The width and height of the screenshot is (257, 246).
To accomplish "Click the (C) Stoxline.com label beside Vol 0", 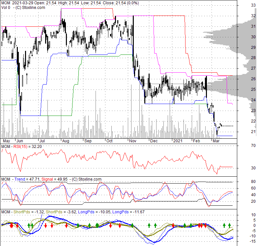I will pos(30,8).
